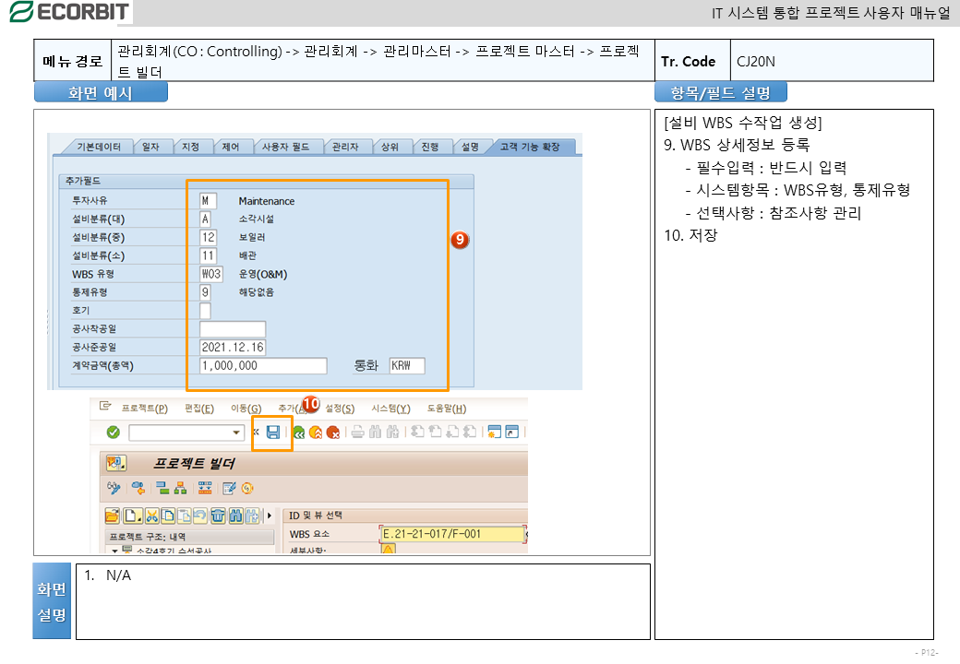The width and height of the screenshot is (960, 664).
Task: Click the green checkmark Enter icon
Action: (x=113, y=433)
